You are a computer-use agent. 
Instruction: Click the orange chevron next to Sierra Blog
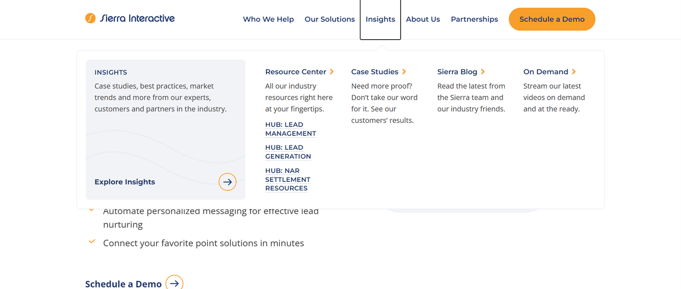coord(483,72)
